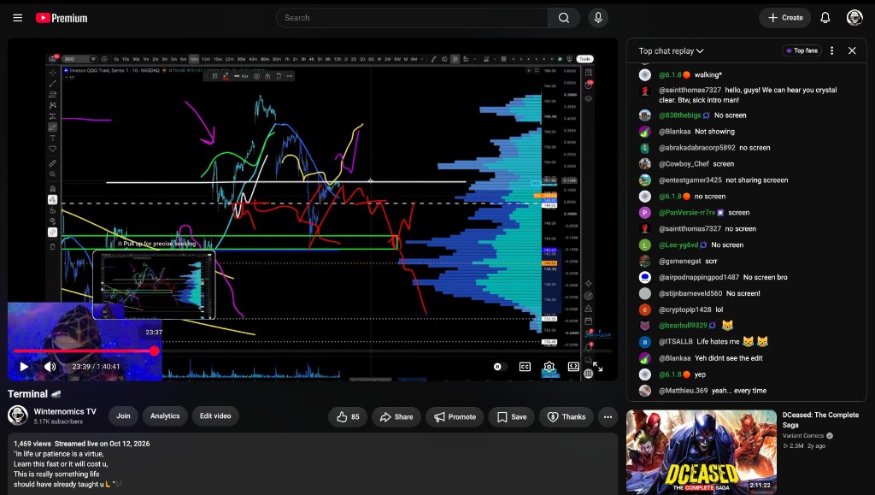Open chat options three-dot menu

832,50
